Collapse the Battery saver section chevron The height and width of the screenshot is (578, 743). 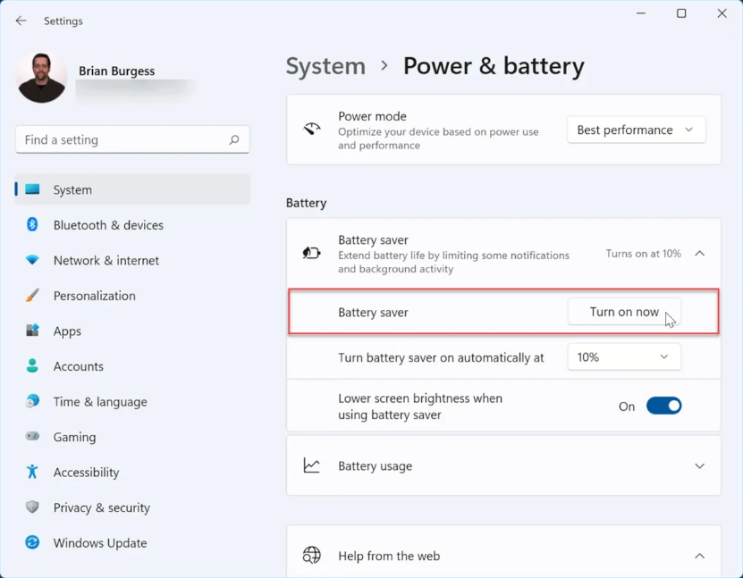click(x=699, y=254)
